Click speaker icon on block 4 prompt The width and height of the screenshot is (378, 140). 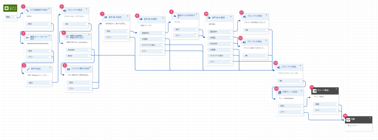click(x=65, y=11)
